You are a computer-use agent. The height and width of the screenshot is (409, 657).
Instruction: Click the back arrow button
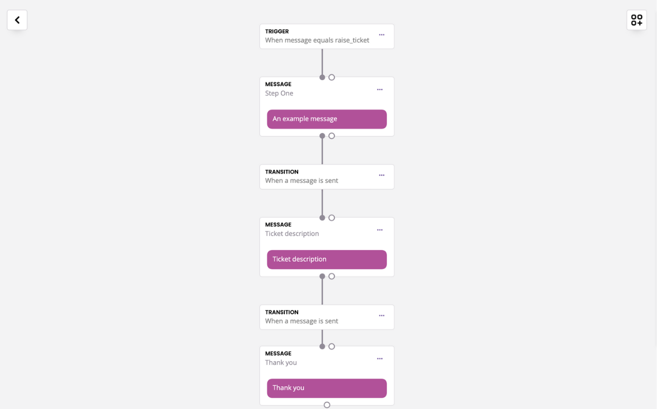coord(17,20)
